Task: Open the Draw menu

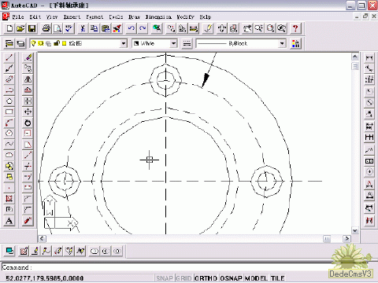Action: pyautogui.click(x=134, y=17)
